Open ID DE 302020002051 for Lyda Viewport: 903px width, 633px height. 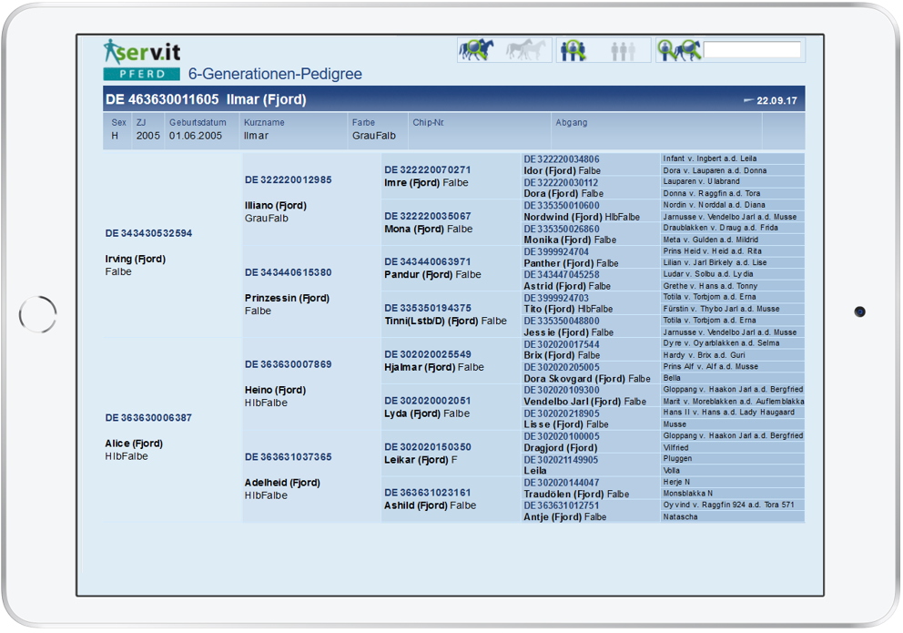coord(427,401)
